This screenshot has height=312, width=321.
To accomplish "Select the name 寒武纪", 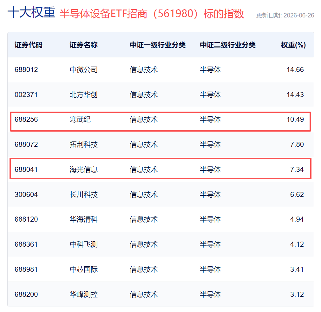I will [x=80, y=120].
